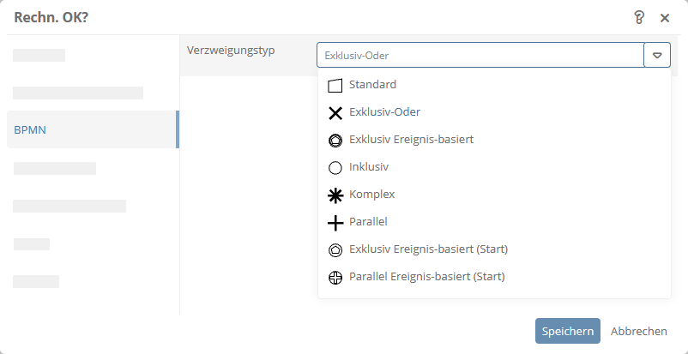This screenshot has width=688, height=354.
Task: Click the plus icon for Parallel
Action: point(335,222)
